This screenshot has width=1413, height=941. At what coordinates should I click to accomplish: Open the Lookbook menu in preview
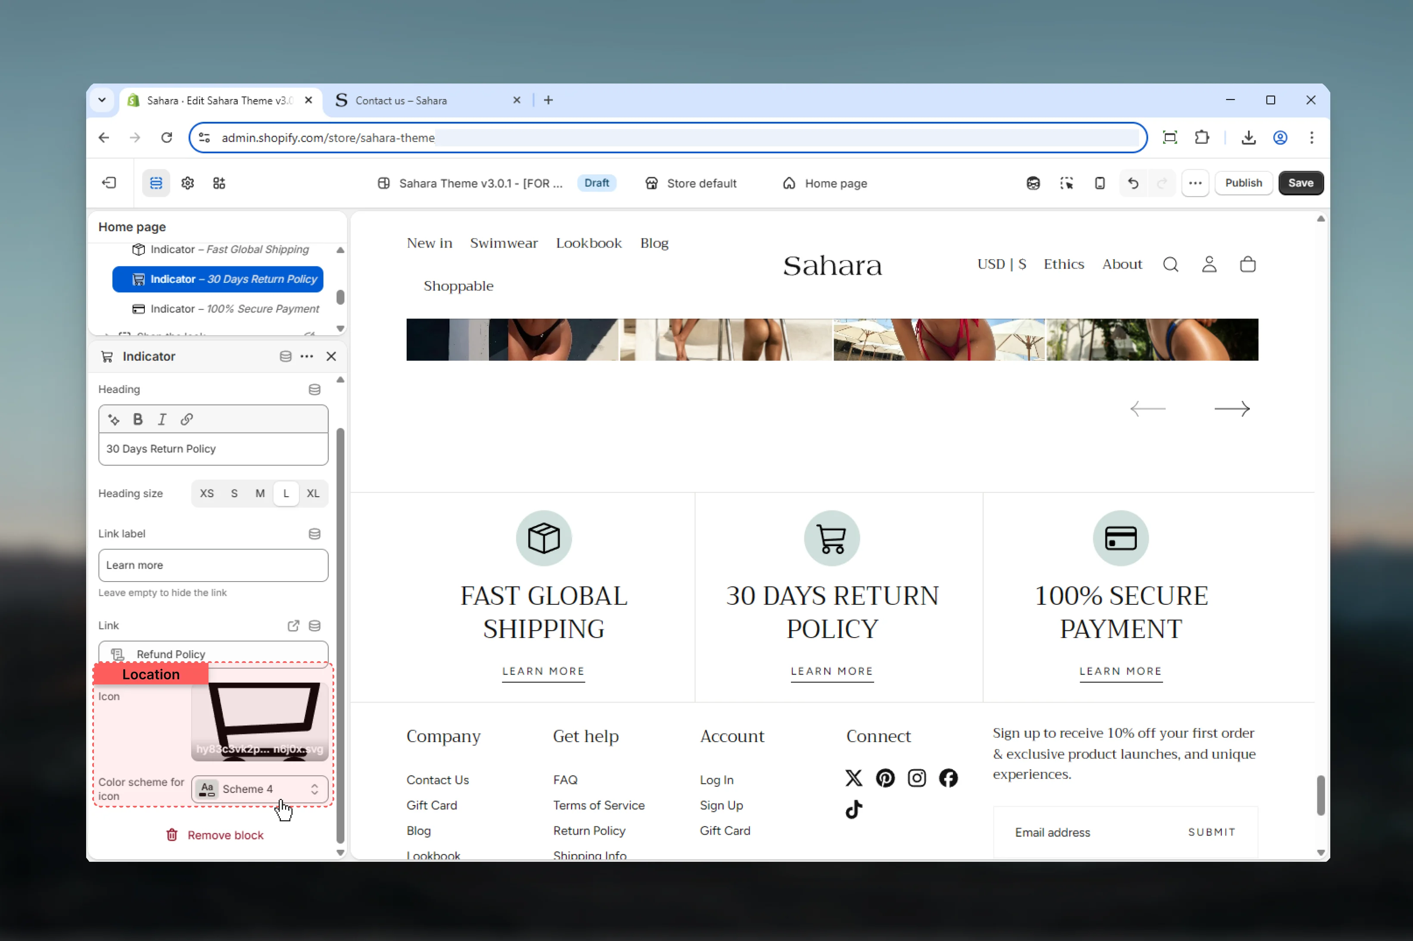pos(588,243)
